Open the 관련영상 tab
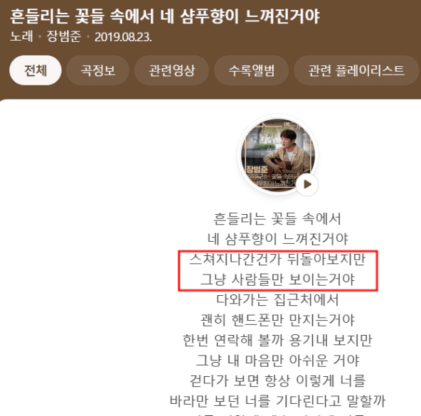 point(171,70)
